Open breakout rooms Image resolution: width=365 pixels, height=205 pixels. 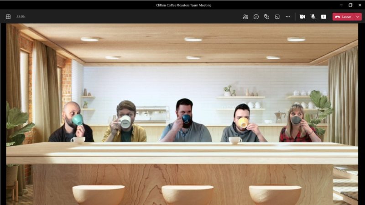point(277,16)
